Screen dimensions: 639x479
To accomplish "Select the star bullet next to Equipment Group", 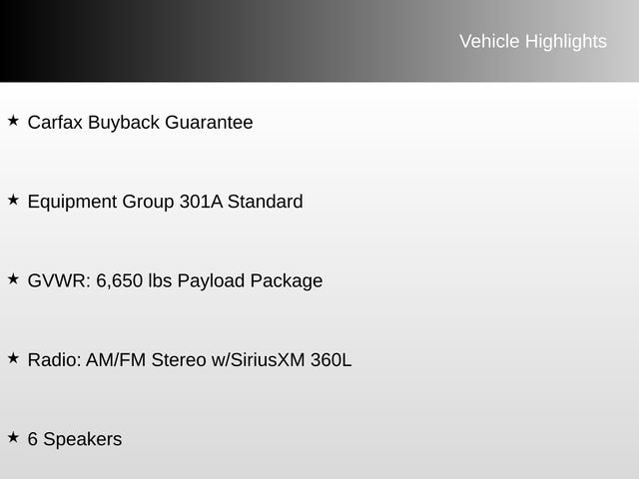I will pos(13,200).
